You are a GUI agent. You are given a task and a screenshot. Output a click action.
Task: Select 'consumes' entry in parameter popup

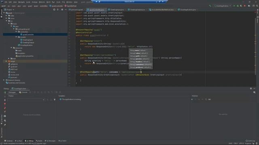tap(141, 64)
